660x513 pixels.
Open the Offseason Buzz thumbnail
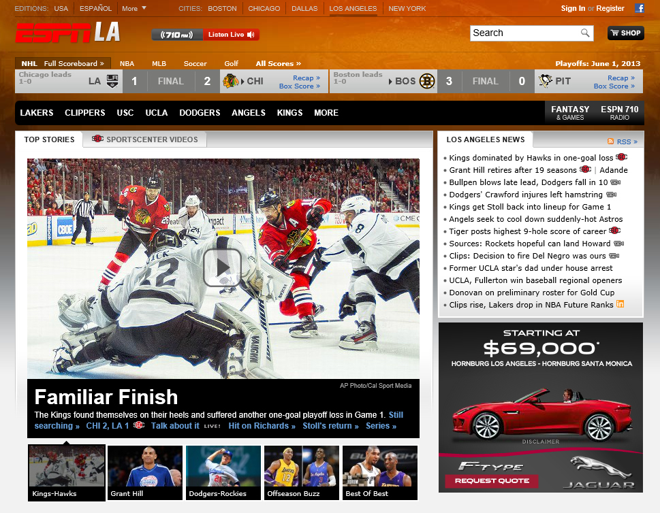click(x=301, y=473)
